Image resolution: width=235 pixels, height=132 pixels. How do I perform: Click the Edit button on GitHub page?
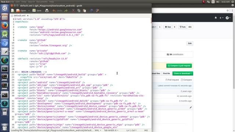190,43
